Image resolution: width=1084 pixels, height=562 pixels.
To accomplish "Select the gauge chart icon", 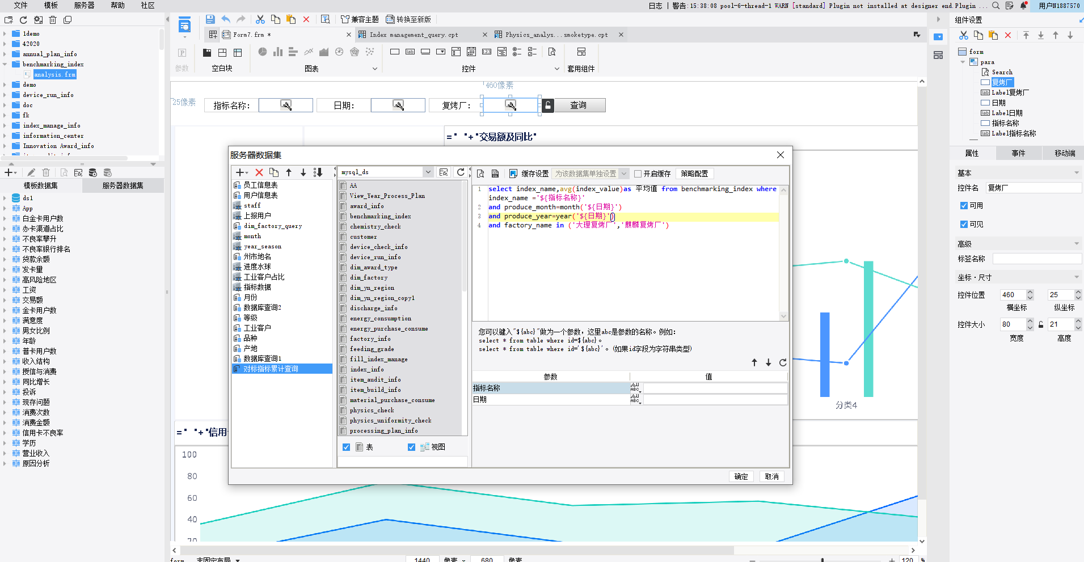I will [339, 52].
